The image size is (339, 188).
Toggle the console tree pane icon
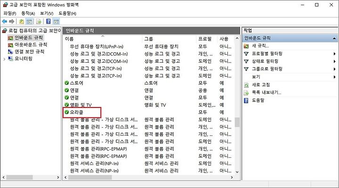point(29,21)
